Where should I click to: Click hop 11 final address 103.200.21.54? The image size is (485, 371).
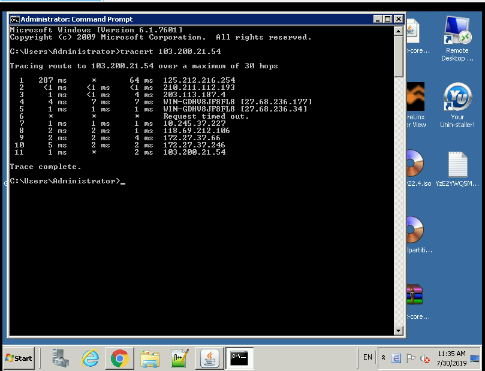click(194, 152)
